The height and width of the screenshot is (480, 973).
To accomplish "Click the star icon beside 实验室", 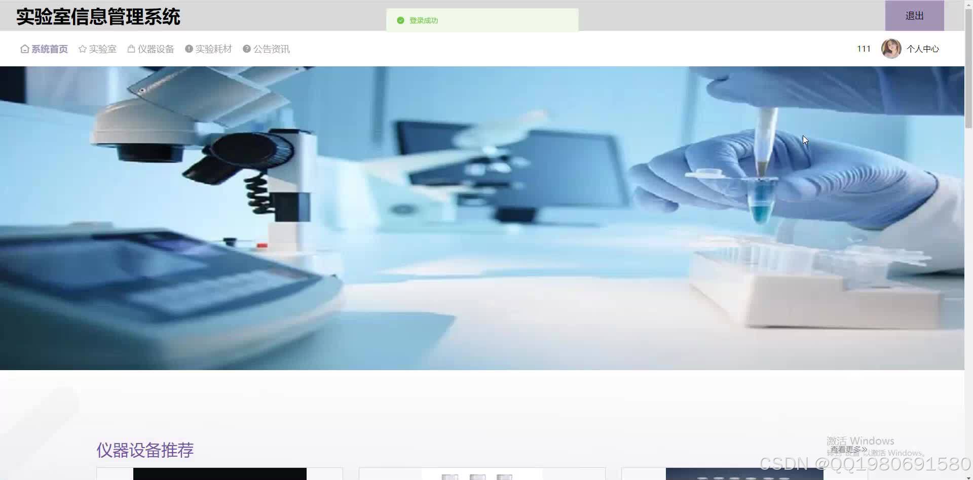I will pyautogui.click(x=83, y=49).
